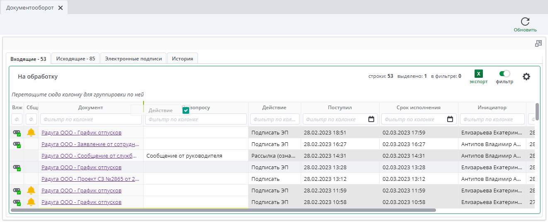Select Елизарьева Екатерин cell in 18:51 row
The width and height of the screenshot is (548, 223).
point(492,133)
